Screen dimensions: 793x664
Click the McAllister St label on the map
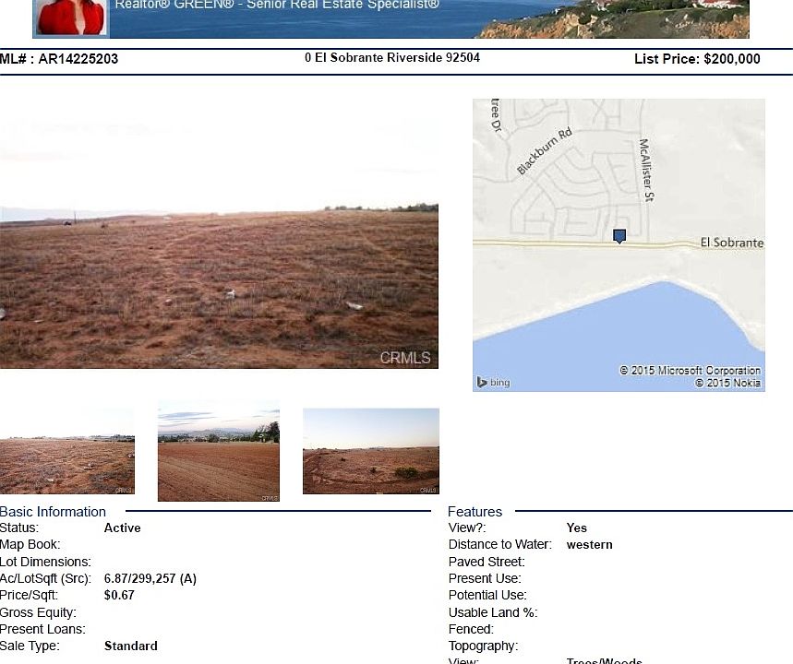(646, 170)
